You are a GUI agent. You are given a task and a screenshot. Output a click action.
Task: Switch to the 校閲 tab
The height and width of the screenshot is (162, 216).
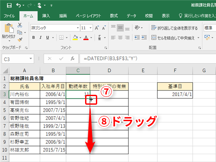pos(149,16)
